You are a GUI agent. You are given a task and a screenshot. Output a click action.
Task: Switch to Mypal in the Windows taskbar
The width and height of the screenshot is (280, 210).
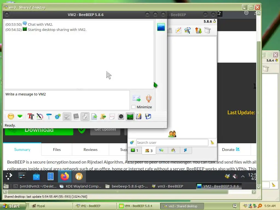pos(51,206)
